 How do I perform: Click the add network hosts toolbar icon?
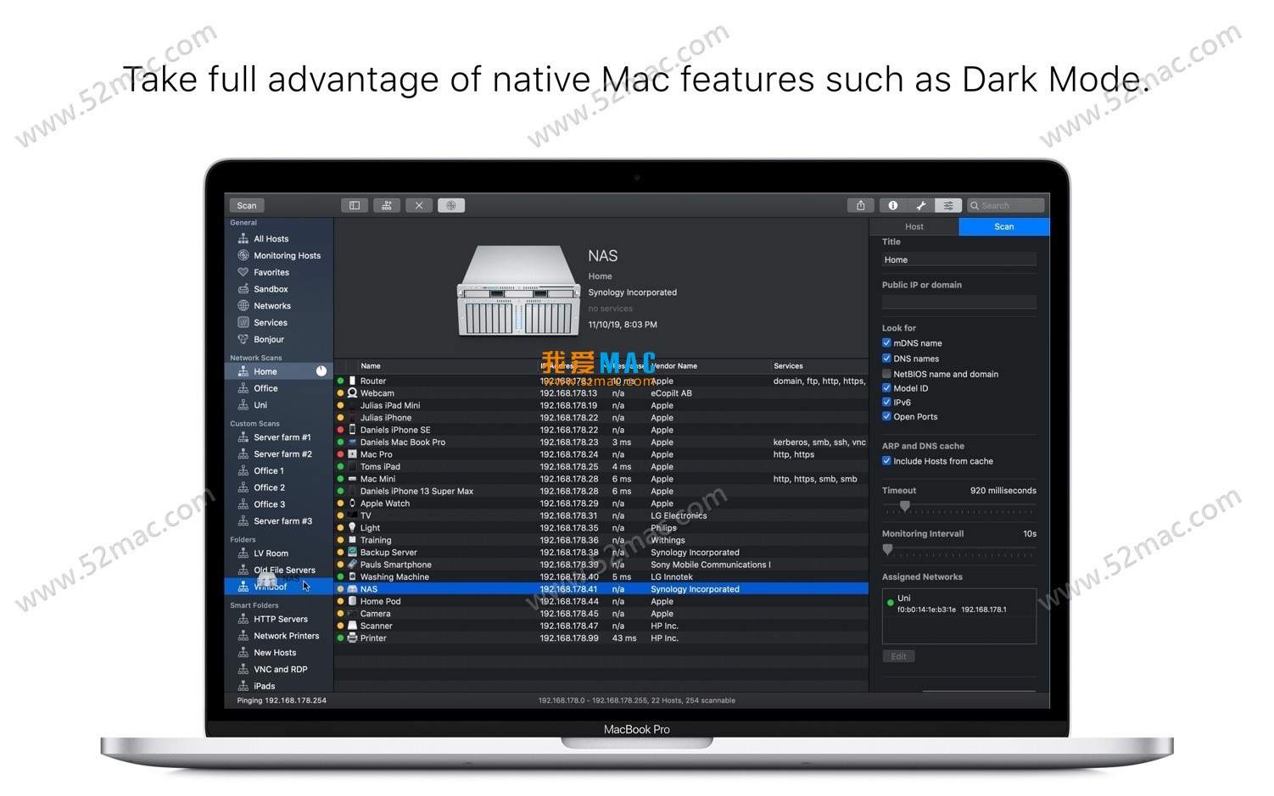(387, 205)
